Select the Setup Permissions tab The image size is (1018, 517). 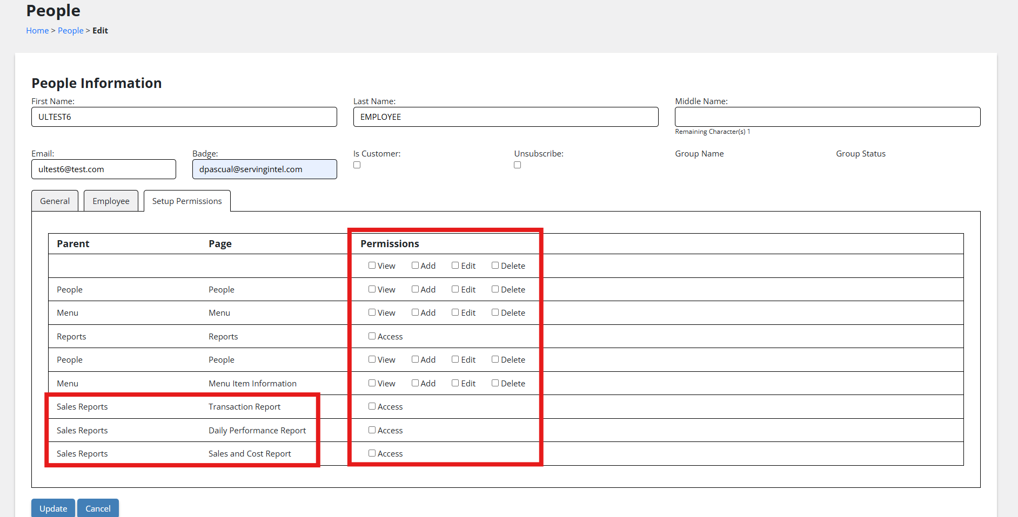click(x=187, y=201)
